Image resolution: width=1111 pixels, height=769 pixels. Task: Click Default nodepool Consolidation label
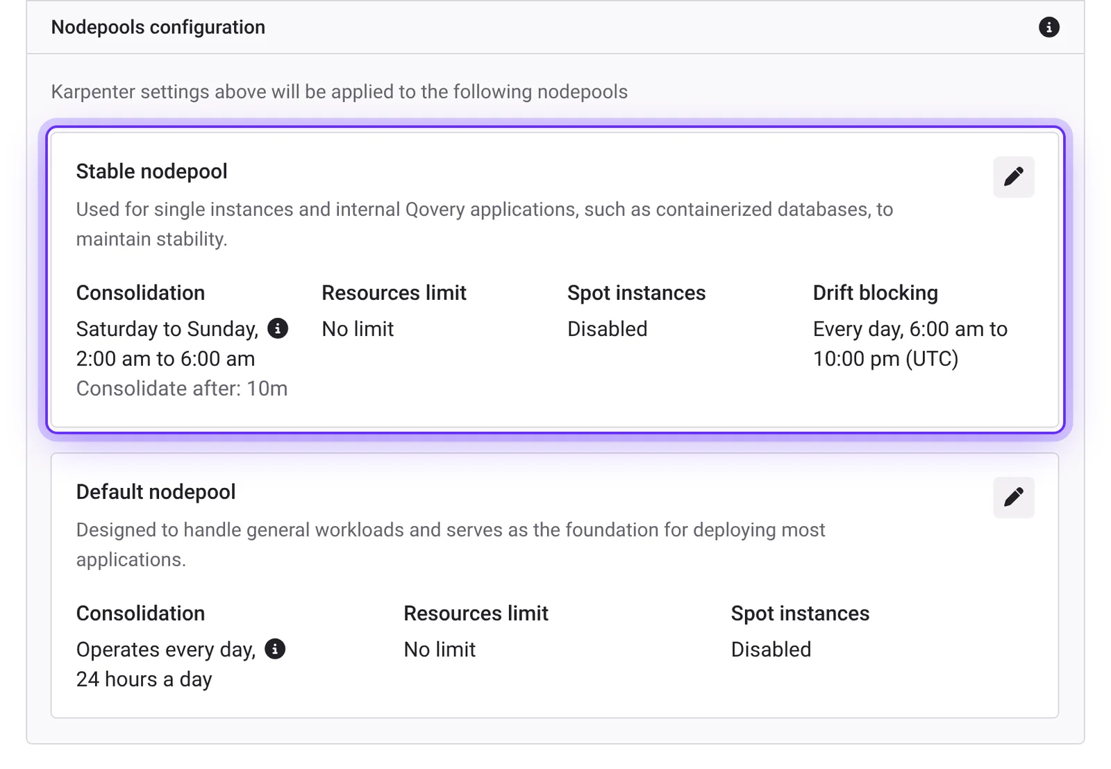tap(140, 614)
